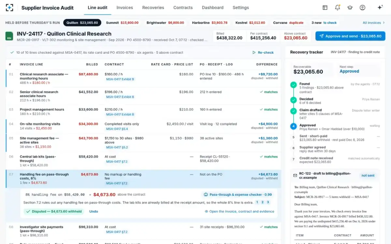Viewport: 391px width, 244px height.
Task: Select the Kestrel $2,012.60 invoice chip
Action: pyautogui.click(x=250, y=23)
